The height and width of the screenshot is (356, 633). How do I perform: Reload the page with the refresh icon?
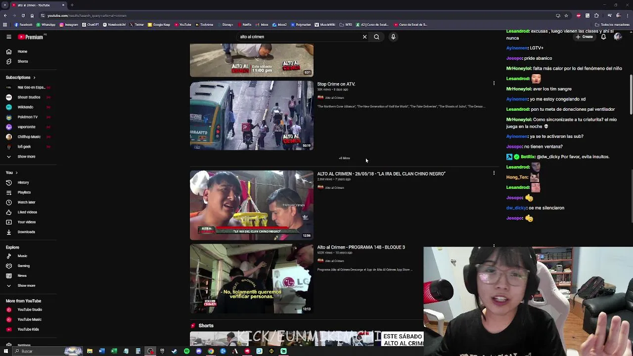(23, 15)
